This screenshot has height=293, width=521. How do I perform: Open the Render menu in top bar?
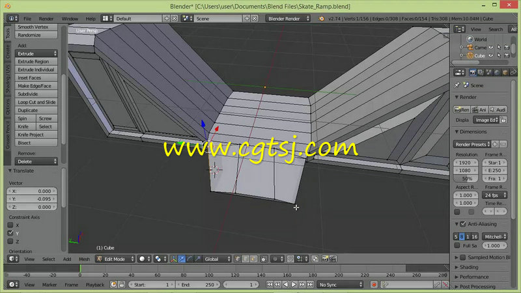coord(46,19)
